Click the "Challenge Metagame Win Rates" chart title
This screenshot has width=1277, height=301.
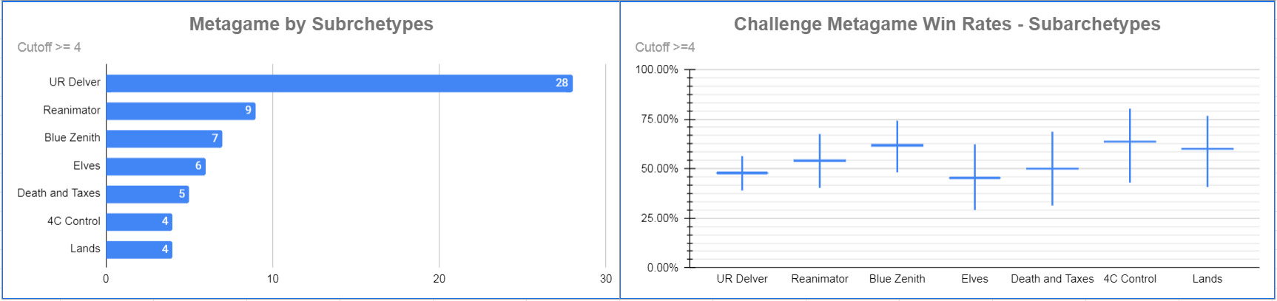click(x=946, y=24)
